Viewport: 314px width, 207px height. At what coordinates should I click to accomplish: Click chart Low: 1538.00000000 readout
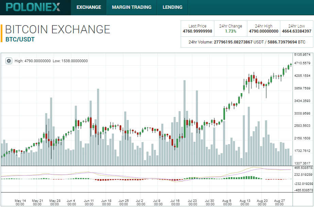[x=70, y=61]
